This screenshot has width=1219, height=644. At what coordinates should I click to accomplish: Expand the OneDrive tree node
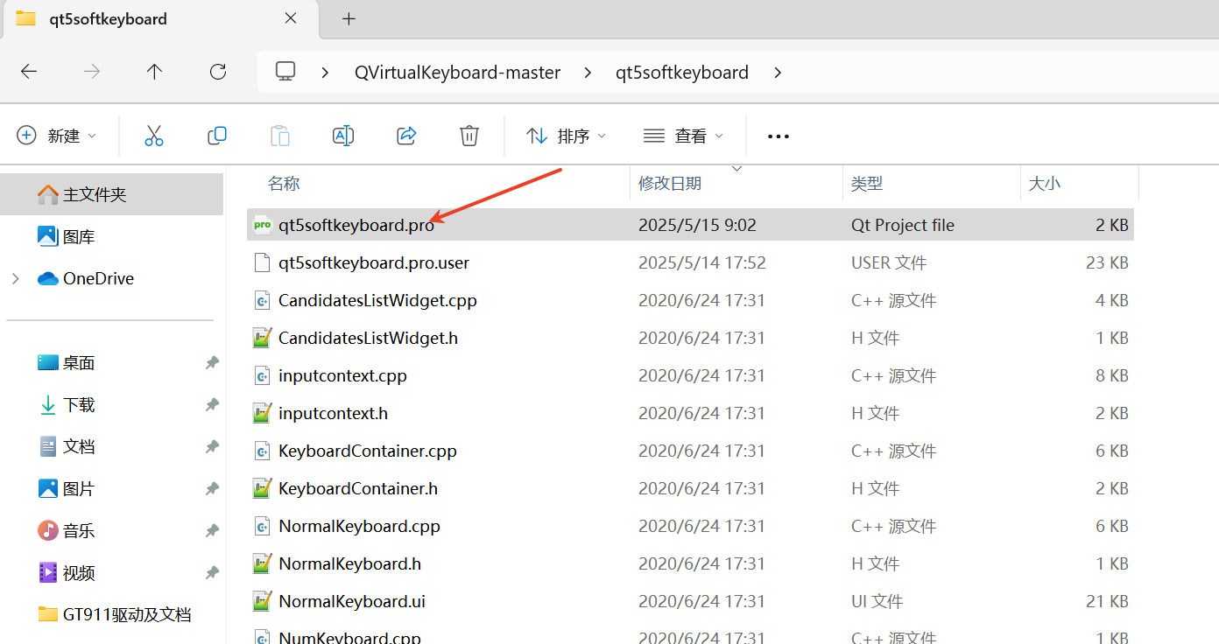tap(15, 278)
